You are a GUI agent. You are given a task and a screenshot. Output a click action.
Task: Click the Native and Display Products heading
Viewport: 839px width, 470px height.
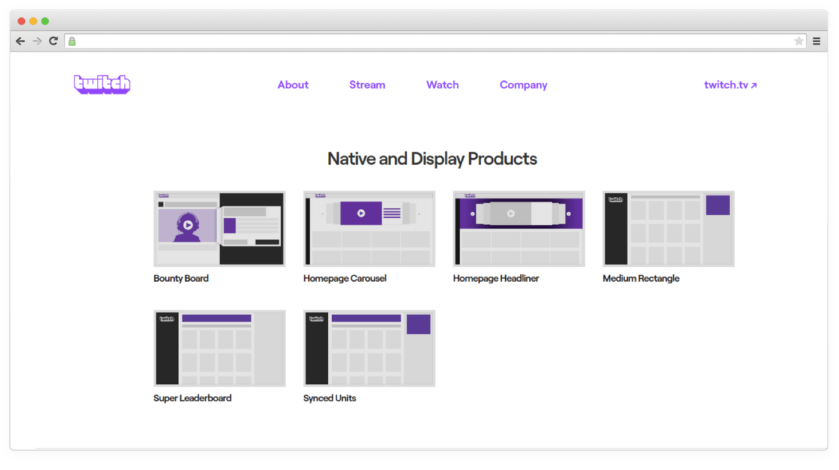432,159
